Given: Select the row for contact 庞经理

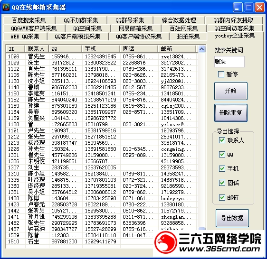Looking at the screenshot, I should tap(102, 186).
